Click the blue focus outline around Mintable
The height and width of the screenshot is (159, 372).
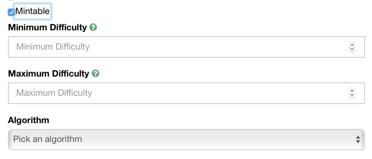(51, 11)
